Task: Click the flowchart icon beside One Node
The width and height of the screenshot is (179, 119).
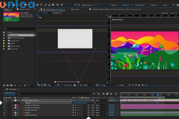Action: coord(35,35)
